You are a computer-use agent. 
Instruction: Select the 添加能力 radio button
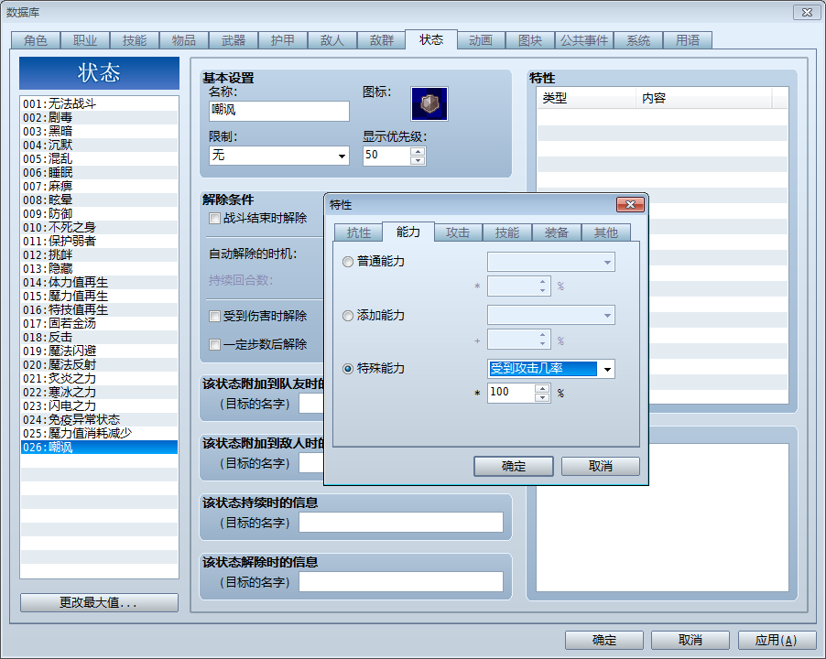pos(348,316)
